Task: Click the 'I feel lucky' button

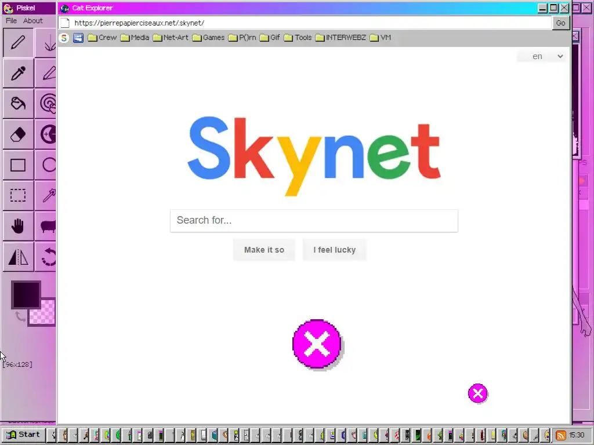Action: pyautogui.click(x=335, y=250)
